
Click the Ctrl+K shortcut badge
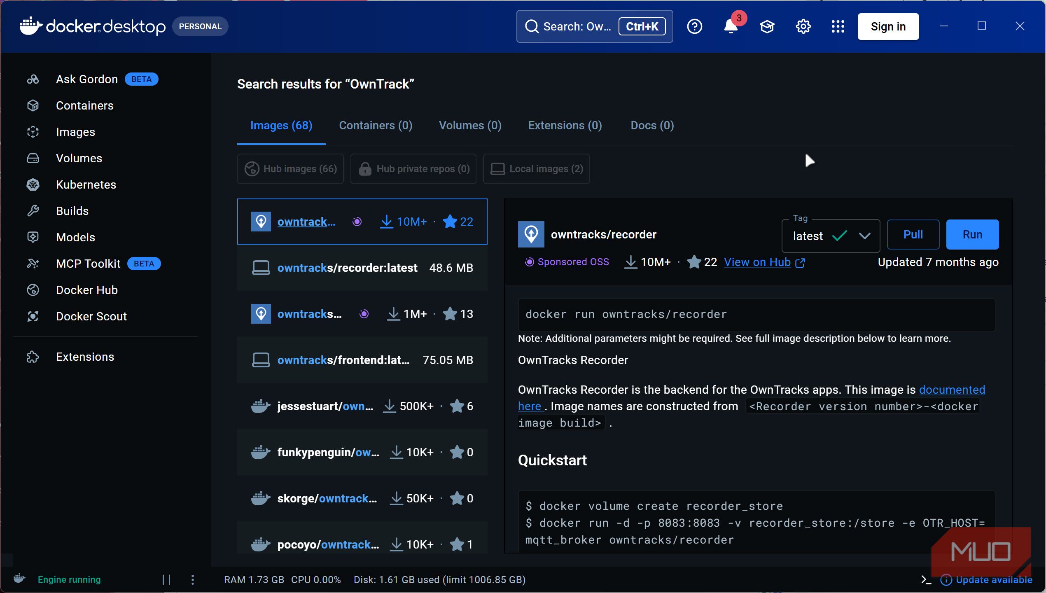point(642,26)
